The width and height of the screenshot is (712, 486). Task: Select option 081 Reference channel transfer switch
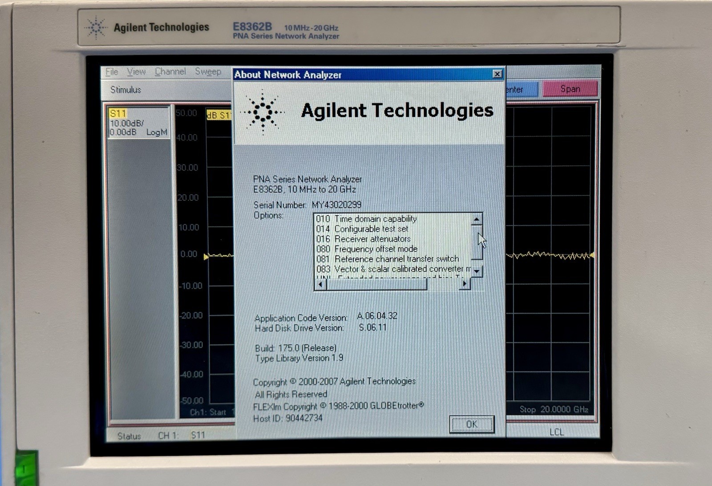click(387, 259)
